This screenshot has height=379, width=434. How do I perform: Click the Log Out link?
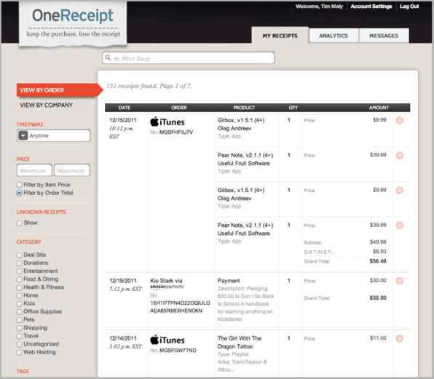pyautogui.click(x=409, y=7)
